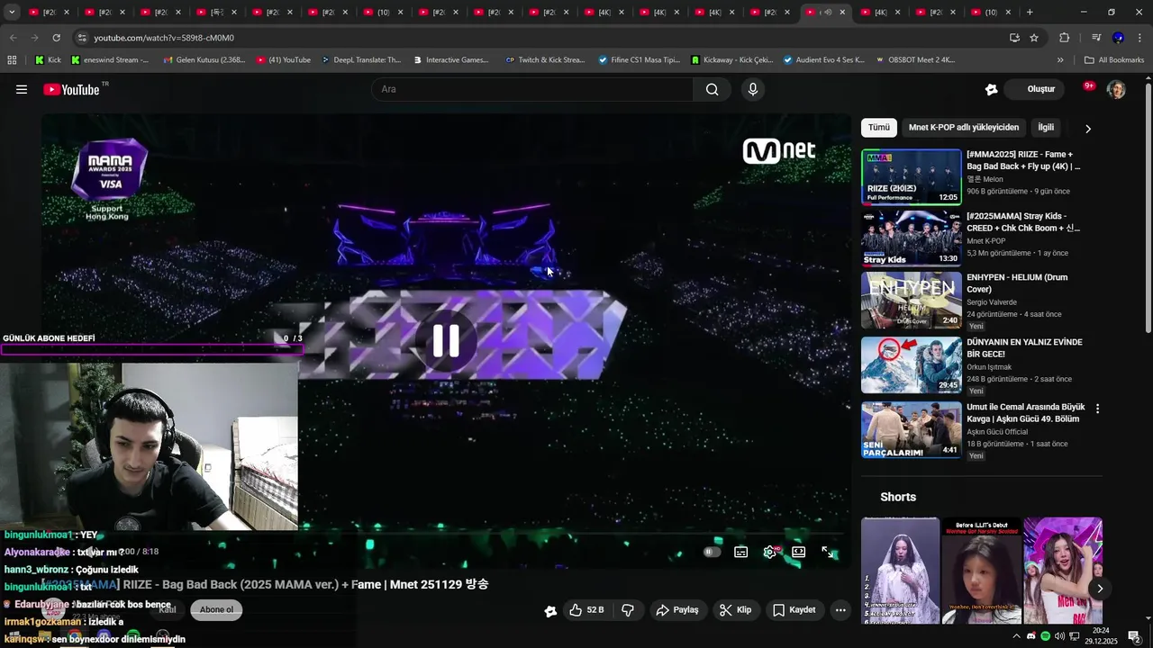Share the video with Paylaş
The height and width of the screenshot is (648, 1153).
pos(677,610)
